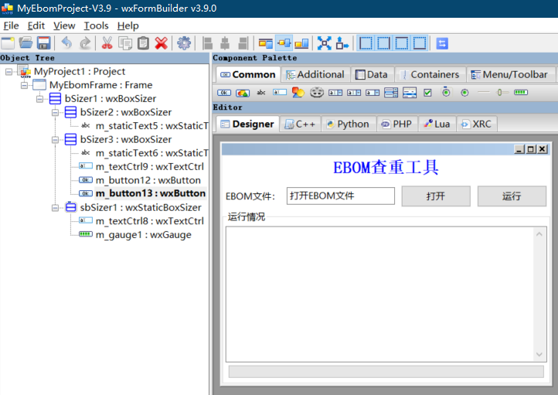The image size is (558, 395).
Task: Open a project with the folder icon
Action: [26, 43]
